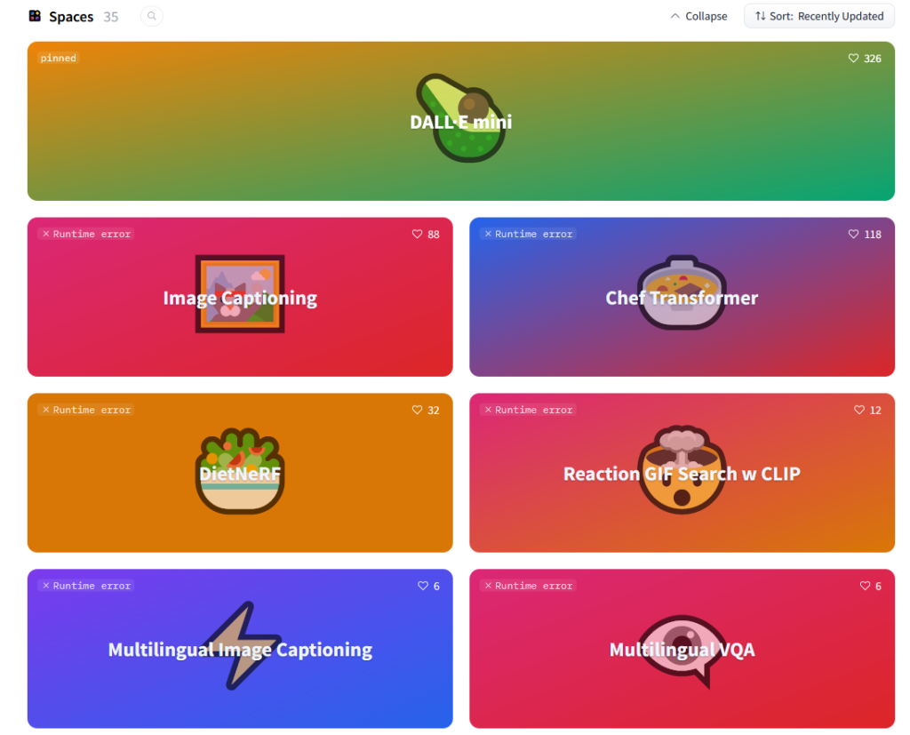This screenshot has width=910, height=735.
Task: Click the Runtime error badge on Chef Transformer
Action: click(x=528, y=234)
